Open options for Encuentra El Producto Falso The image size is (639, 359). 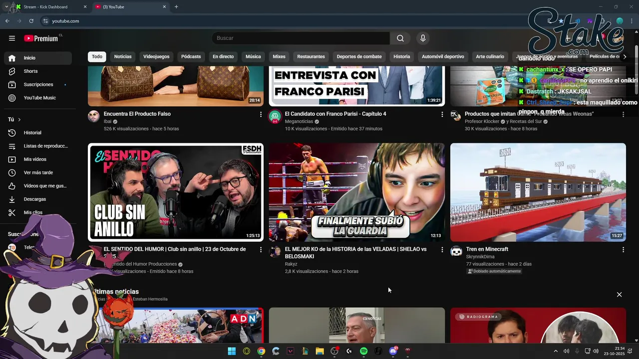(x=261, y=114)
